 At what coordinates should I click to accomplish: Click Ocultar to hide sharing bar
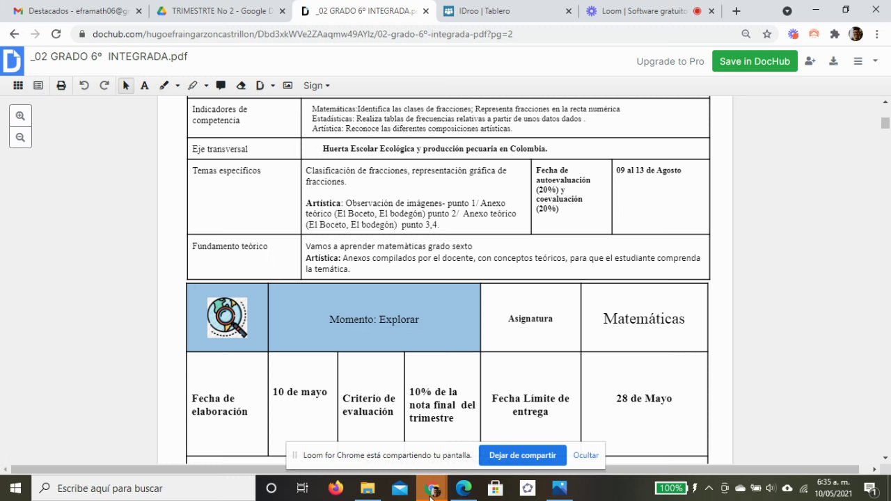[x=585, y=455]
